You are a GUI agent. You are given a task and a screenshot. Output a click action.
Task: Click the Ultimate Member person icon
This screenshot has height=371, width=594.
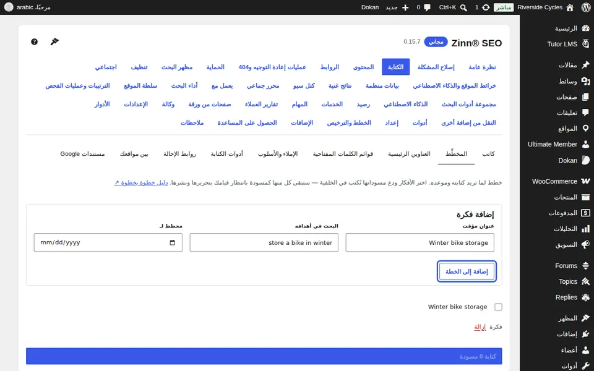pos(586,144)
